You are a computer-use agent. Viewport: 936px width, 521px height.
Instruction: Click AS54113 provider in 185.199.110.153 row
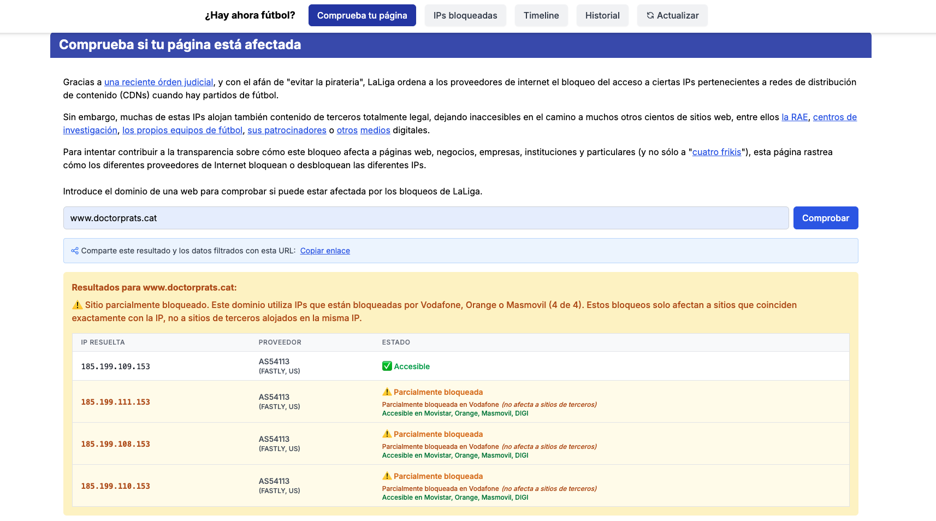tap(274, 481)
